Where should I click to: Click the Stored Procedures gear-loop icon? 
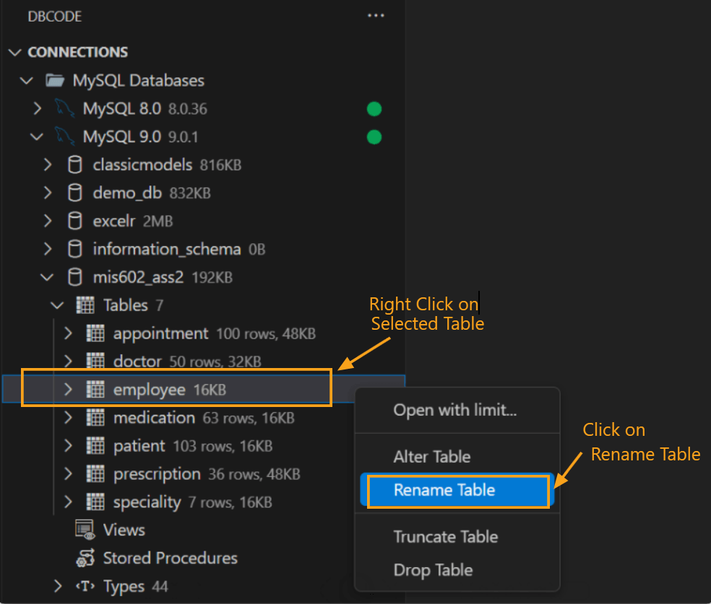[85, 557]
